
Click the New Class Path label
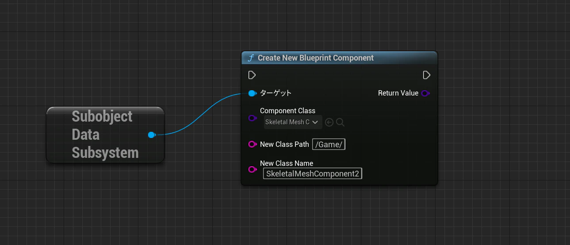284,144
